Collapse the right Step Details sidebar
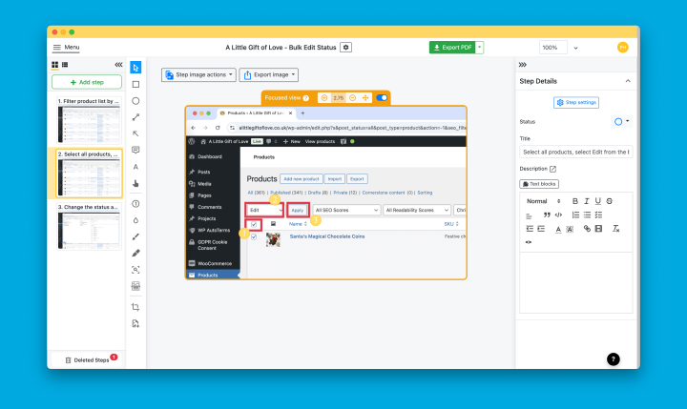This screenshot has height=409, width=687. tap(522, 65)
